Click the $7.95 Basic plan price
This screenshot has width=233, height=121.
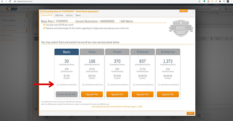point(67,76)
